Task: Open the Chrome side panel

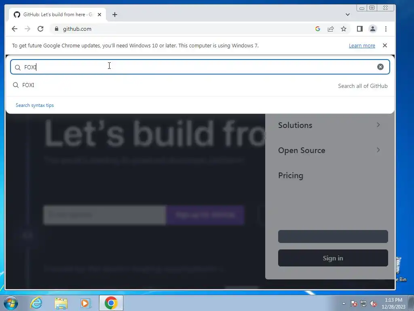Action: [359, 29]
